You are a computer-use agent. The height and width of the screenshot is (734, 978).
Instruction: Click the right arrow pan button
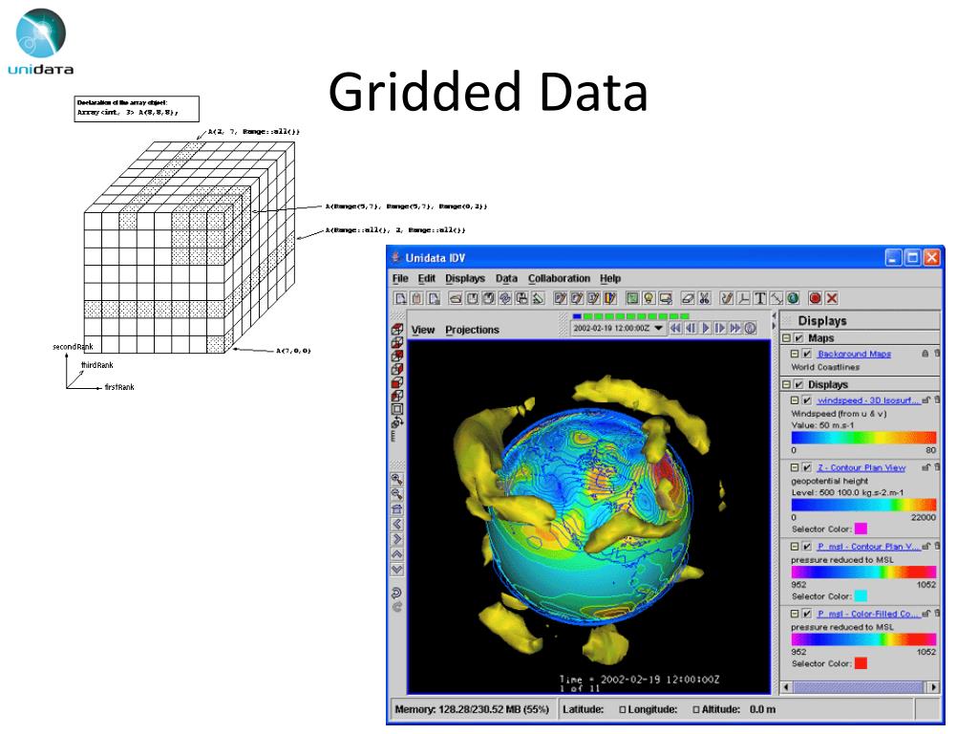(x=396, y=539)
